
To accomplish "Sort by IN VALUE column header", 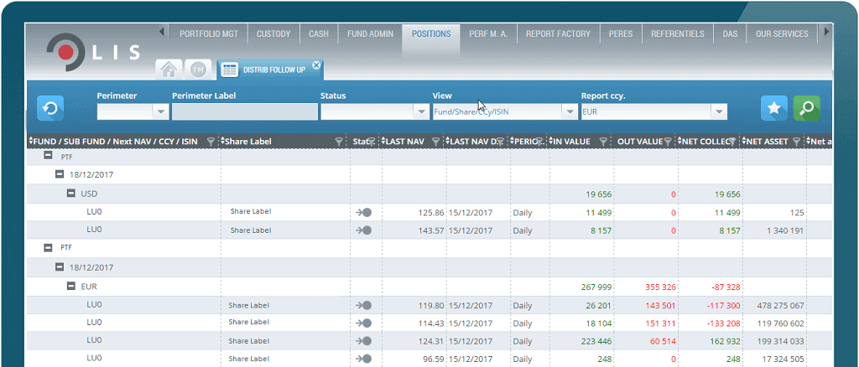I will click(570, 142).
